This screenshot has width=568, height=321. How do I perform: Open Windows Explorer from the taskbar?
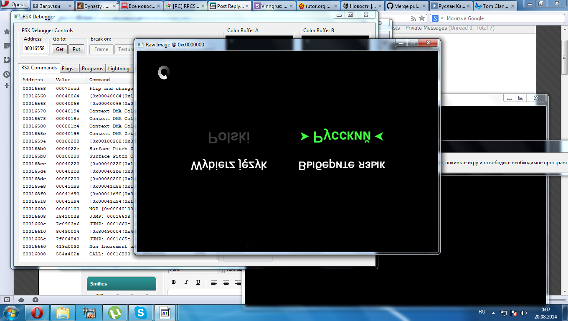click(x=63, y=313)
